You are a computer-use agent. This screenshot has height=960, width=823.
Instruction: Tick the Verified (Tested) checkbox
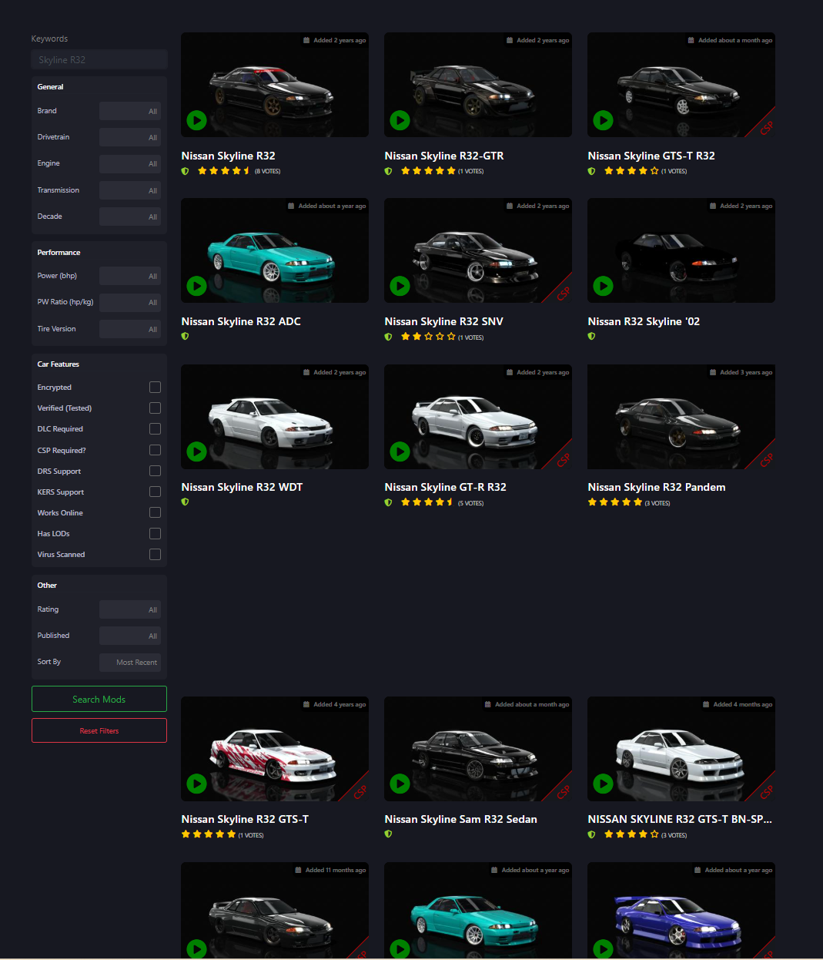[x=155, y=408]
